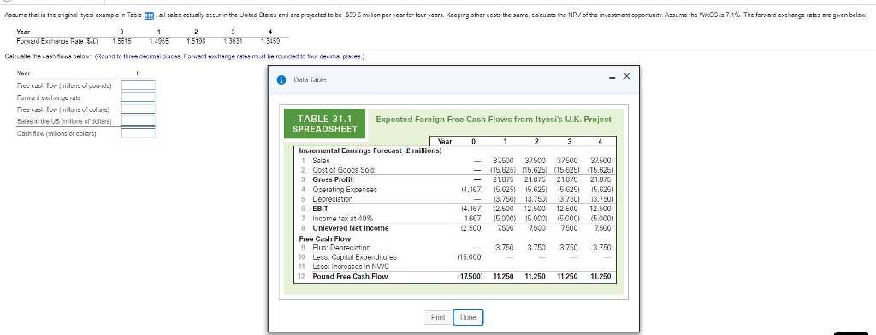Select forward rate value 1.3459
The width and height of the screenshot is (876, 335).
(x=269, y=41)
